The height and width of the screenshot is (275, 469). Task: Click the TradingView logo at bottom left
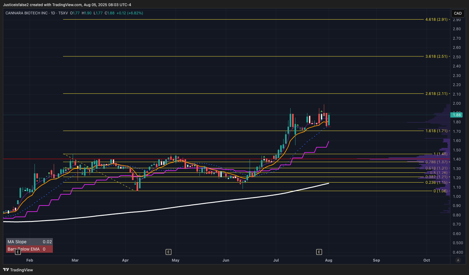[x=18, y=270]
